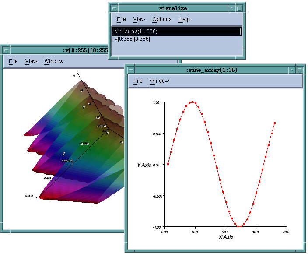This screenshot has width=308, height=254.
Task: Open Window menu in surface plot window
Action: 54,61
